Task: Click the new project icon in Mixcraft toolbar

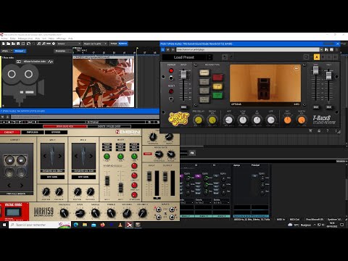Action: pos(4,43)
